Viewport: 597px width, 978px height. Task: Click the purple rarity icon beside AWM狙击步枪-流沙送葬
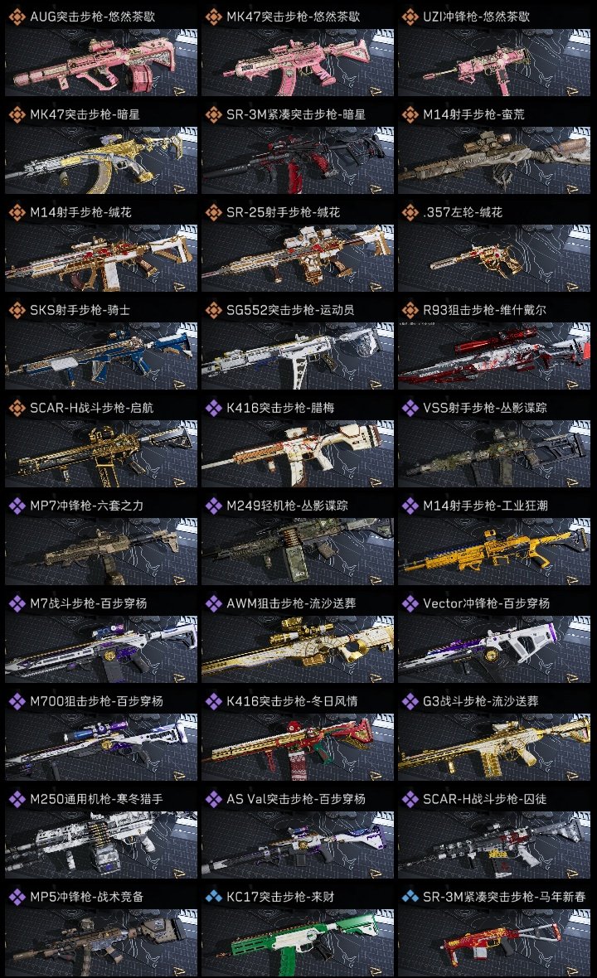click(213, 603)
